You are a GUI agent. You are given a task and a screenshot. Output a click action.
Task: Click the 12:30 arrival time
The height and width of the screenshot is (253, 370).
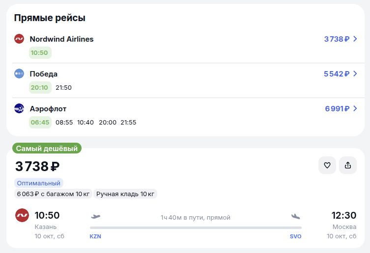344,215
